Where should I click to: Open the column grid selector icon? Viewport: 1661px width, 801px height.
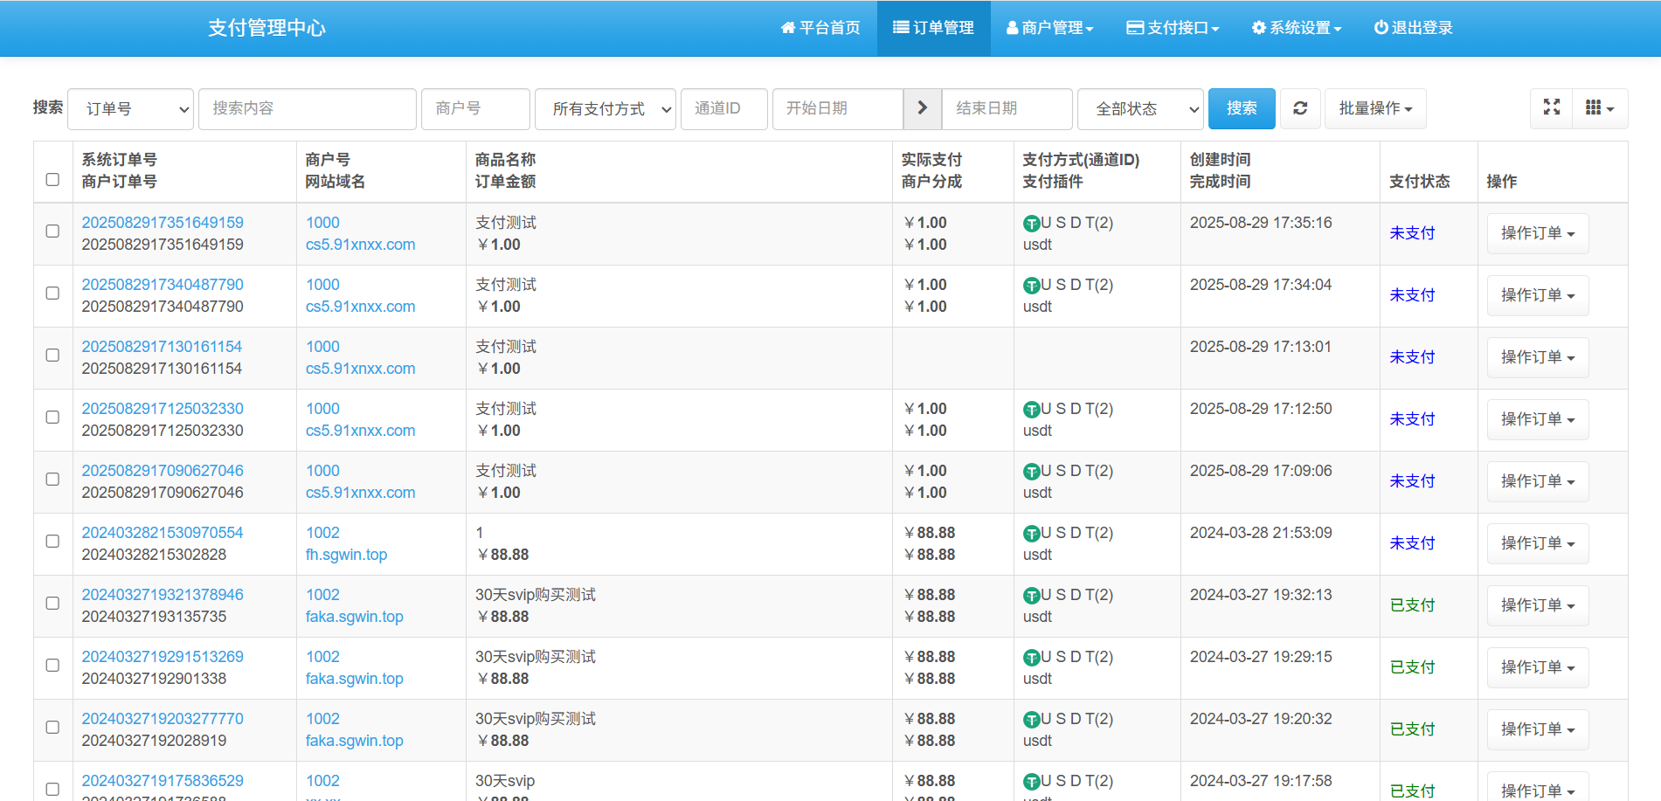point(1599,108)
